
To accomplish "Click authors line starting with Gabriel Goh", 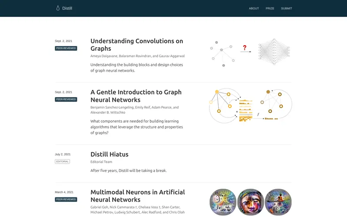I will coord(137,210).
